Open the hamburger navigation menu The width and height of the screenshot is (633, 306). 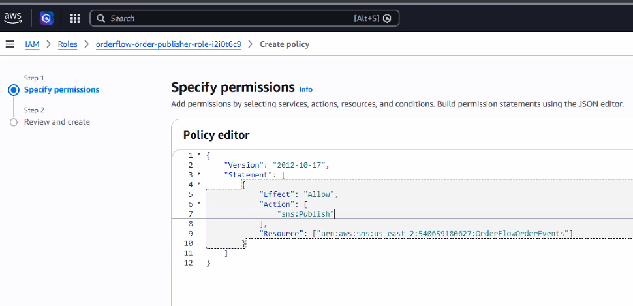(10, 44)
